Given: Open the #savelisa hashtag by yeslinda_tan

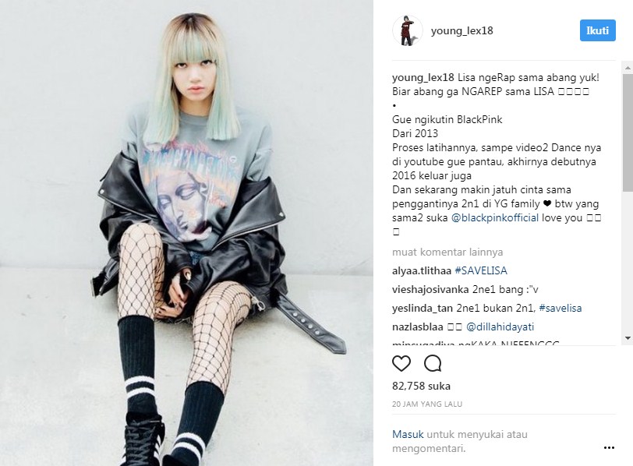Looking at the screenshot, I should (x=561, y=308).
